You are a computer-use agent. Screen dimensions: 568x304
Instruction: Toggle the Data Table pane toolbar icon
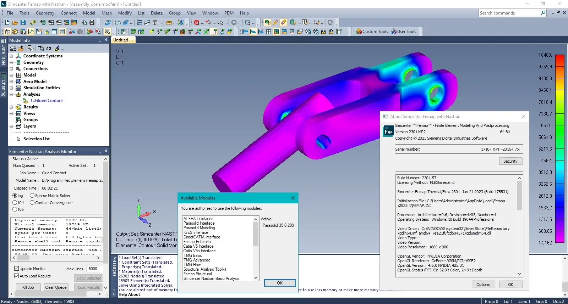point(62,32)
